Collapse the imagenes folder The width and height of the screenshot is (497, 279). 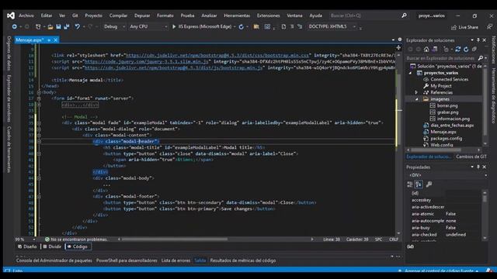click(416, 99)
